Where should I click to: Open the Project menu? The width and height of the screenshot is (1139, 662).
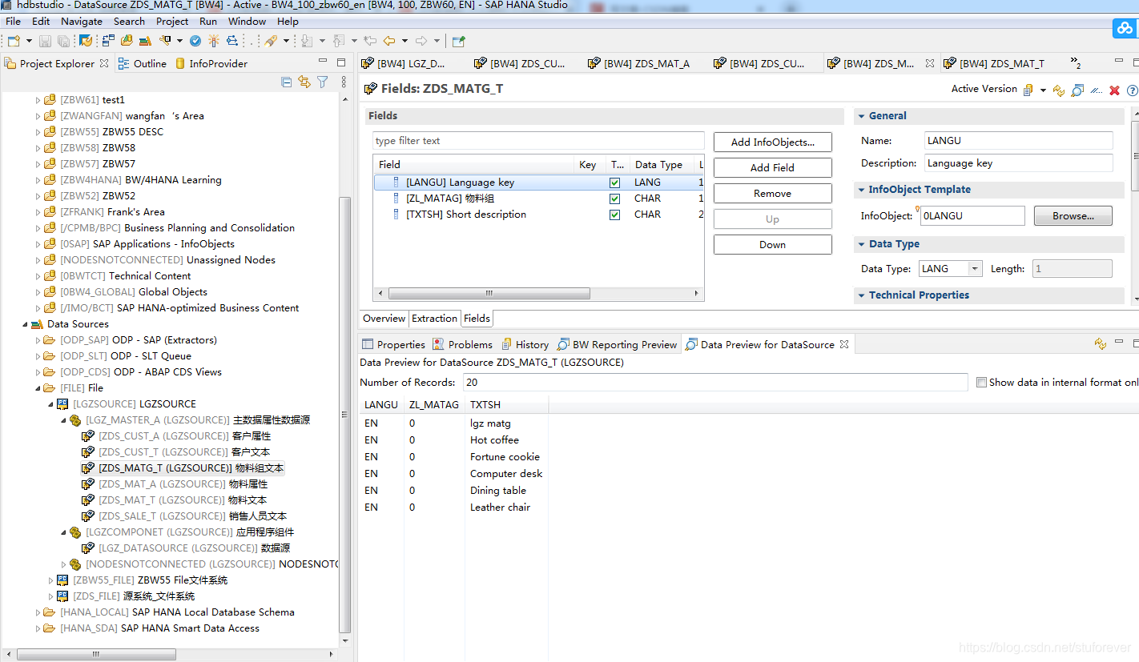click(172, 22)
